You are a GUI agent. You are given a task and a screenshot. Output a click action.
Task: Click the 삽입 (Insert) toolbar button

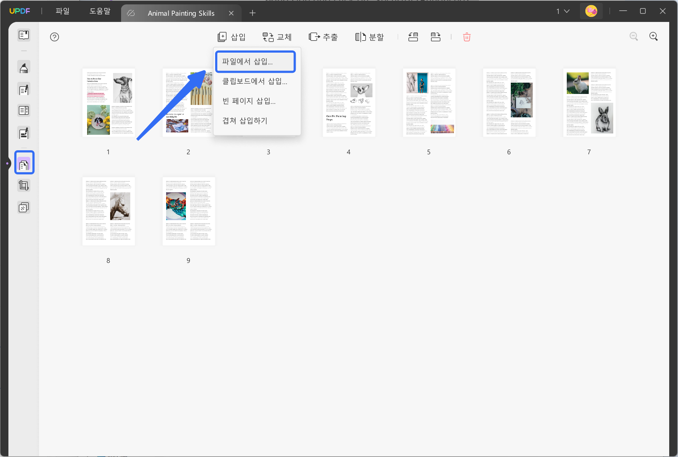pos(232,37)
